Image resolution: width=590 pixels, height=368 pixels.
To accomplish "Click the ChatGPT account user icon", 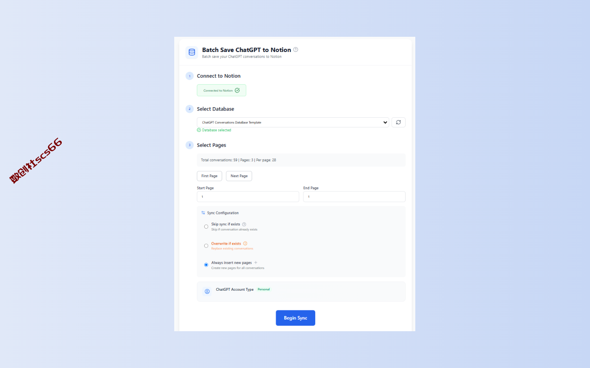I will [x=207, y=291].
